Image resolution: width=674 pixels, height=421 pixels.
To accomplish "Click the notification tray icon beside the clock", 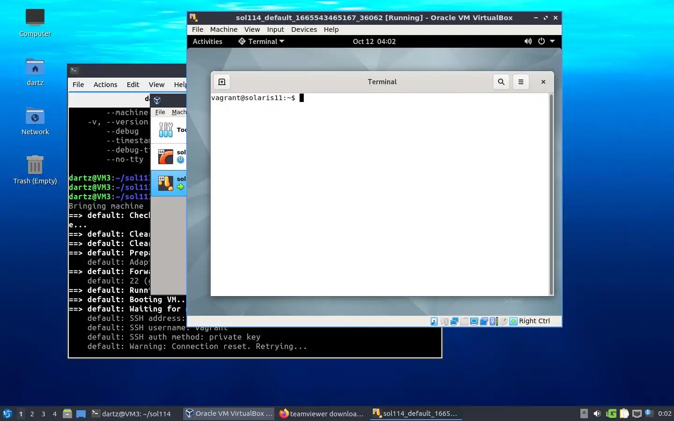I will pyautogui.click(x=648, y=413).
